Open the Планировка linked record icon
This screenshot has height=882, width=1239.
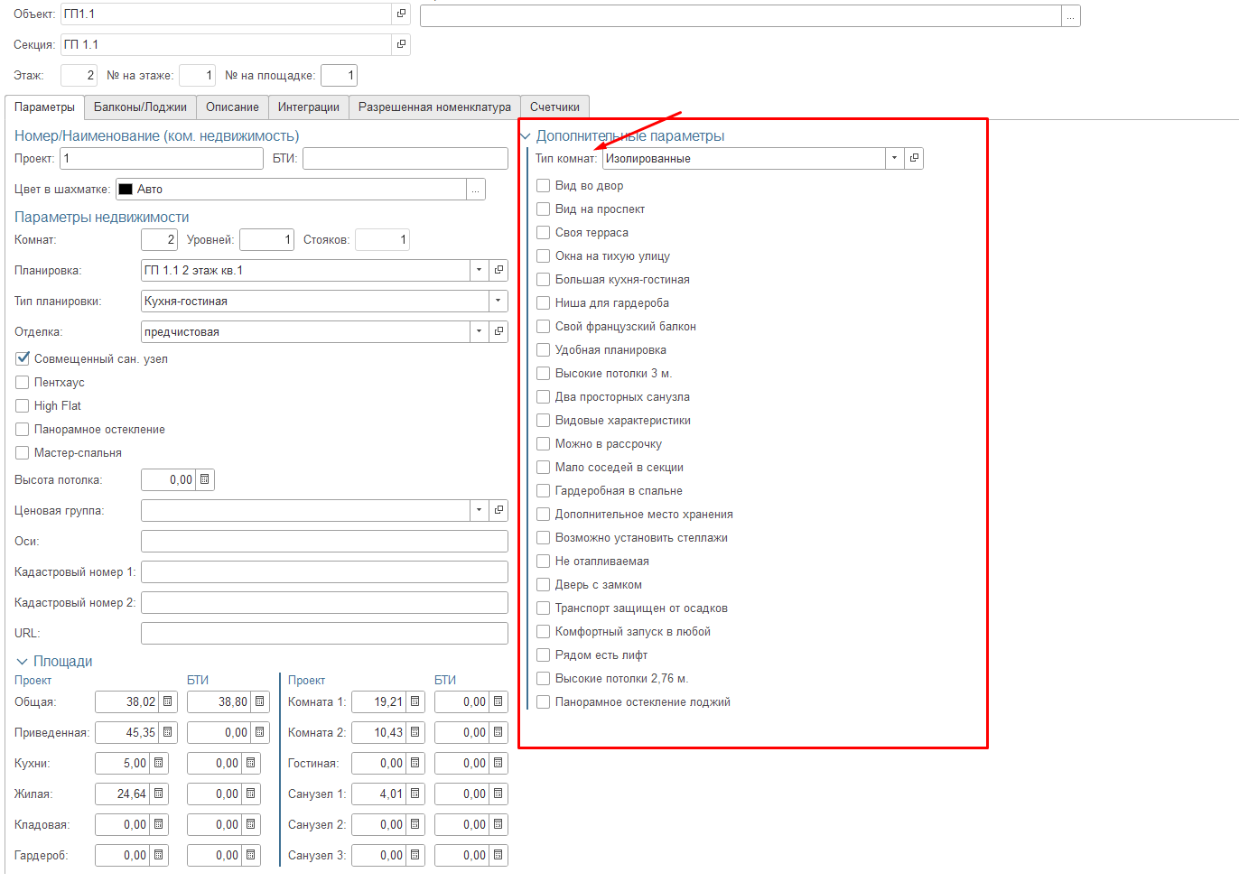click(498, 270)
